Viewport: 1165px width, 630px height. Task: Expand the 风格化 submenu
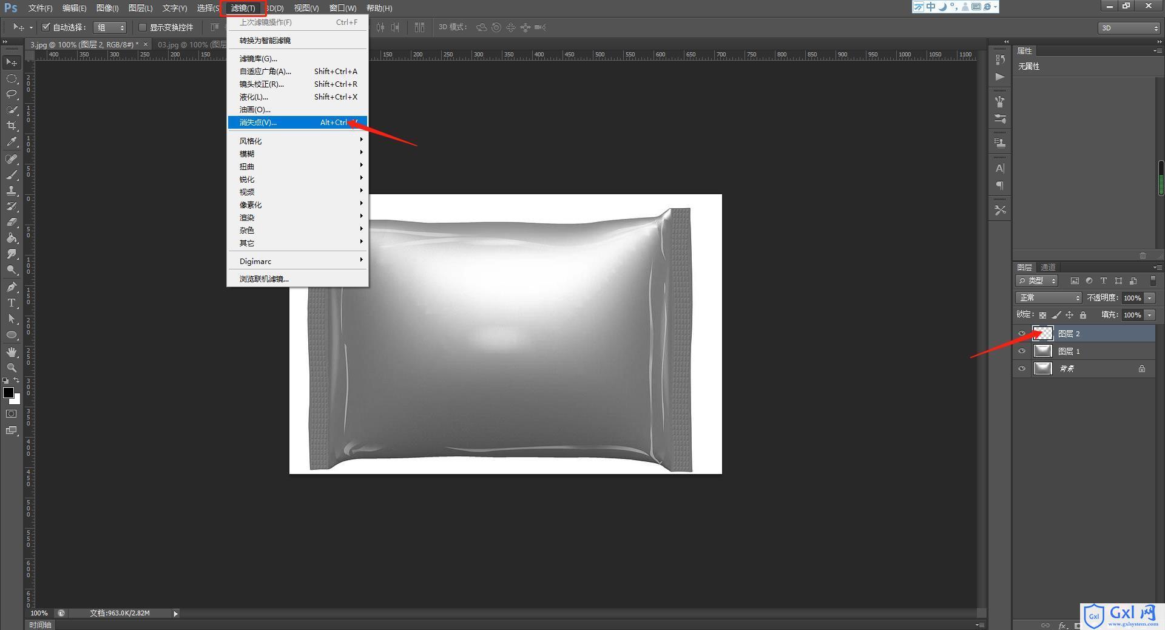(297, 141)
